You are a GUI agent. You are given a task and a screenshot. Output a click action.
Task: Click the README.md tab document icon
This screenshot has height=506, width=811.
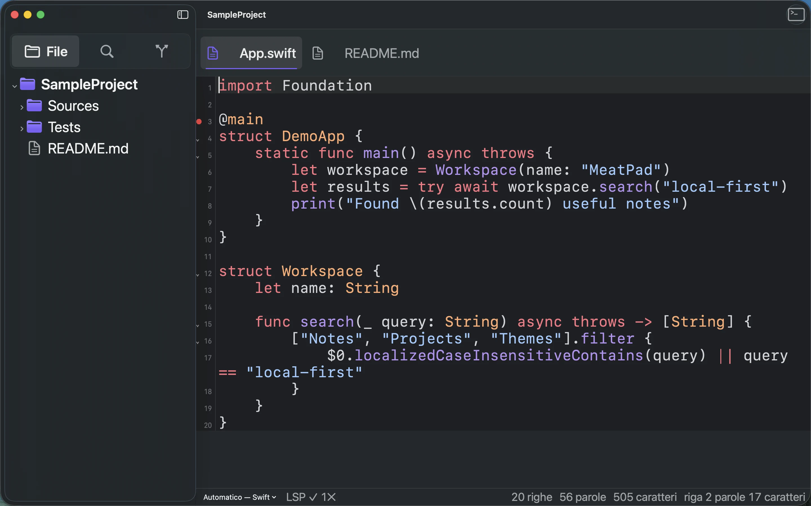pyautogui.click(x=318, y=53)
